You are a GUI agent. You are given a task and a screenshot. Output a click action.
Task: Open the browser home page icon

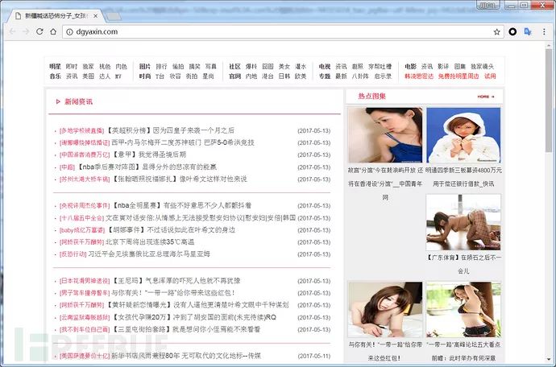click(x=53, y=31)
